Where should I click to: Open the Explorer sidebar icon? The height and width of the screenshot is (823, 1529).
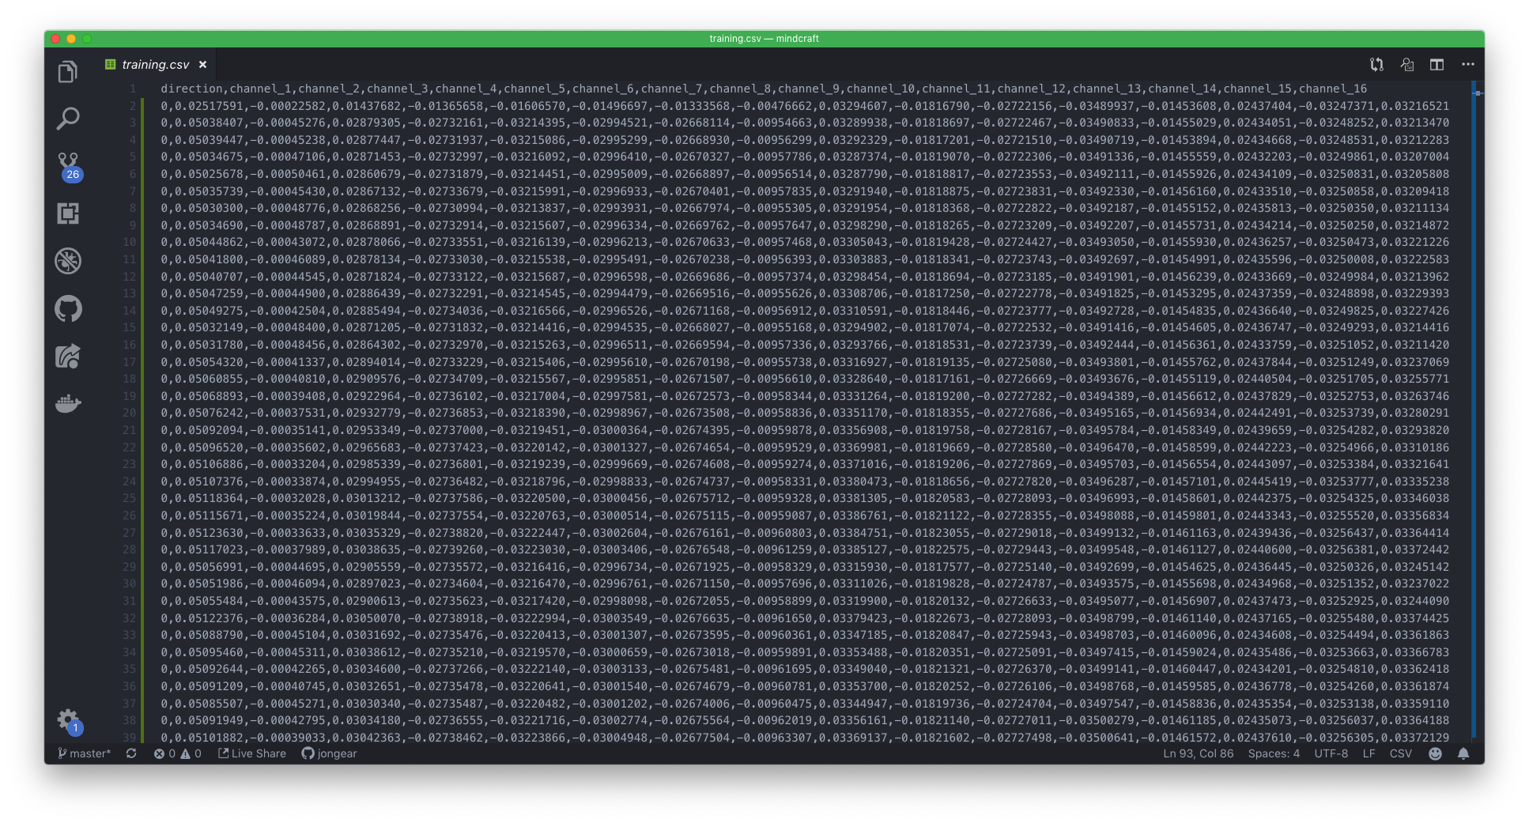(68, 71)
